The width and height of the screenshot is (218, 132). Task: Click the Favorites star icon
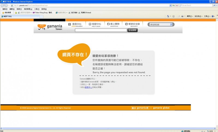[x=3, y=13]
